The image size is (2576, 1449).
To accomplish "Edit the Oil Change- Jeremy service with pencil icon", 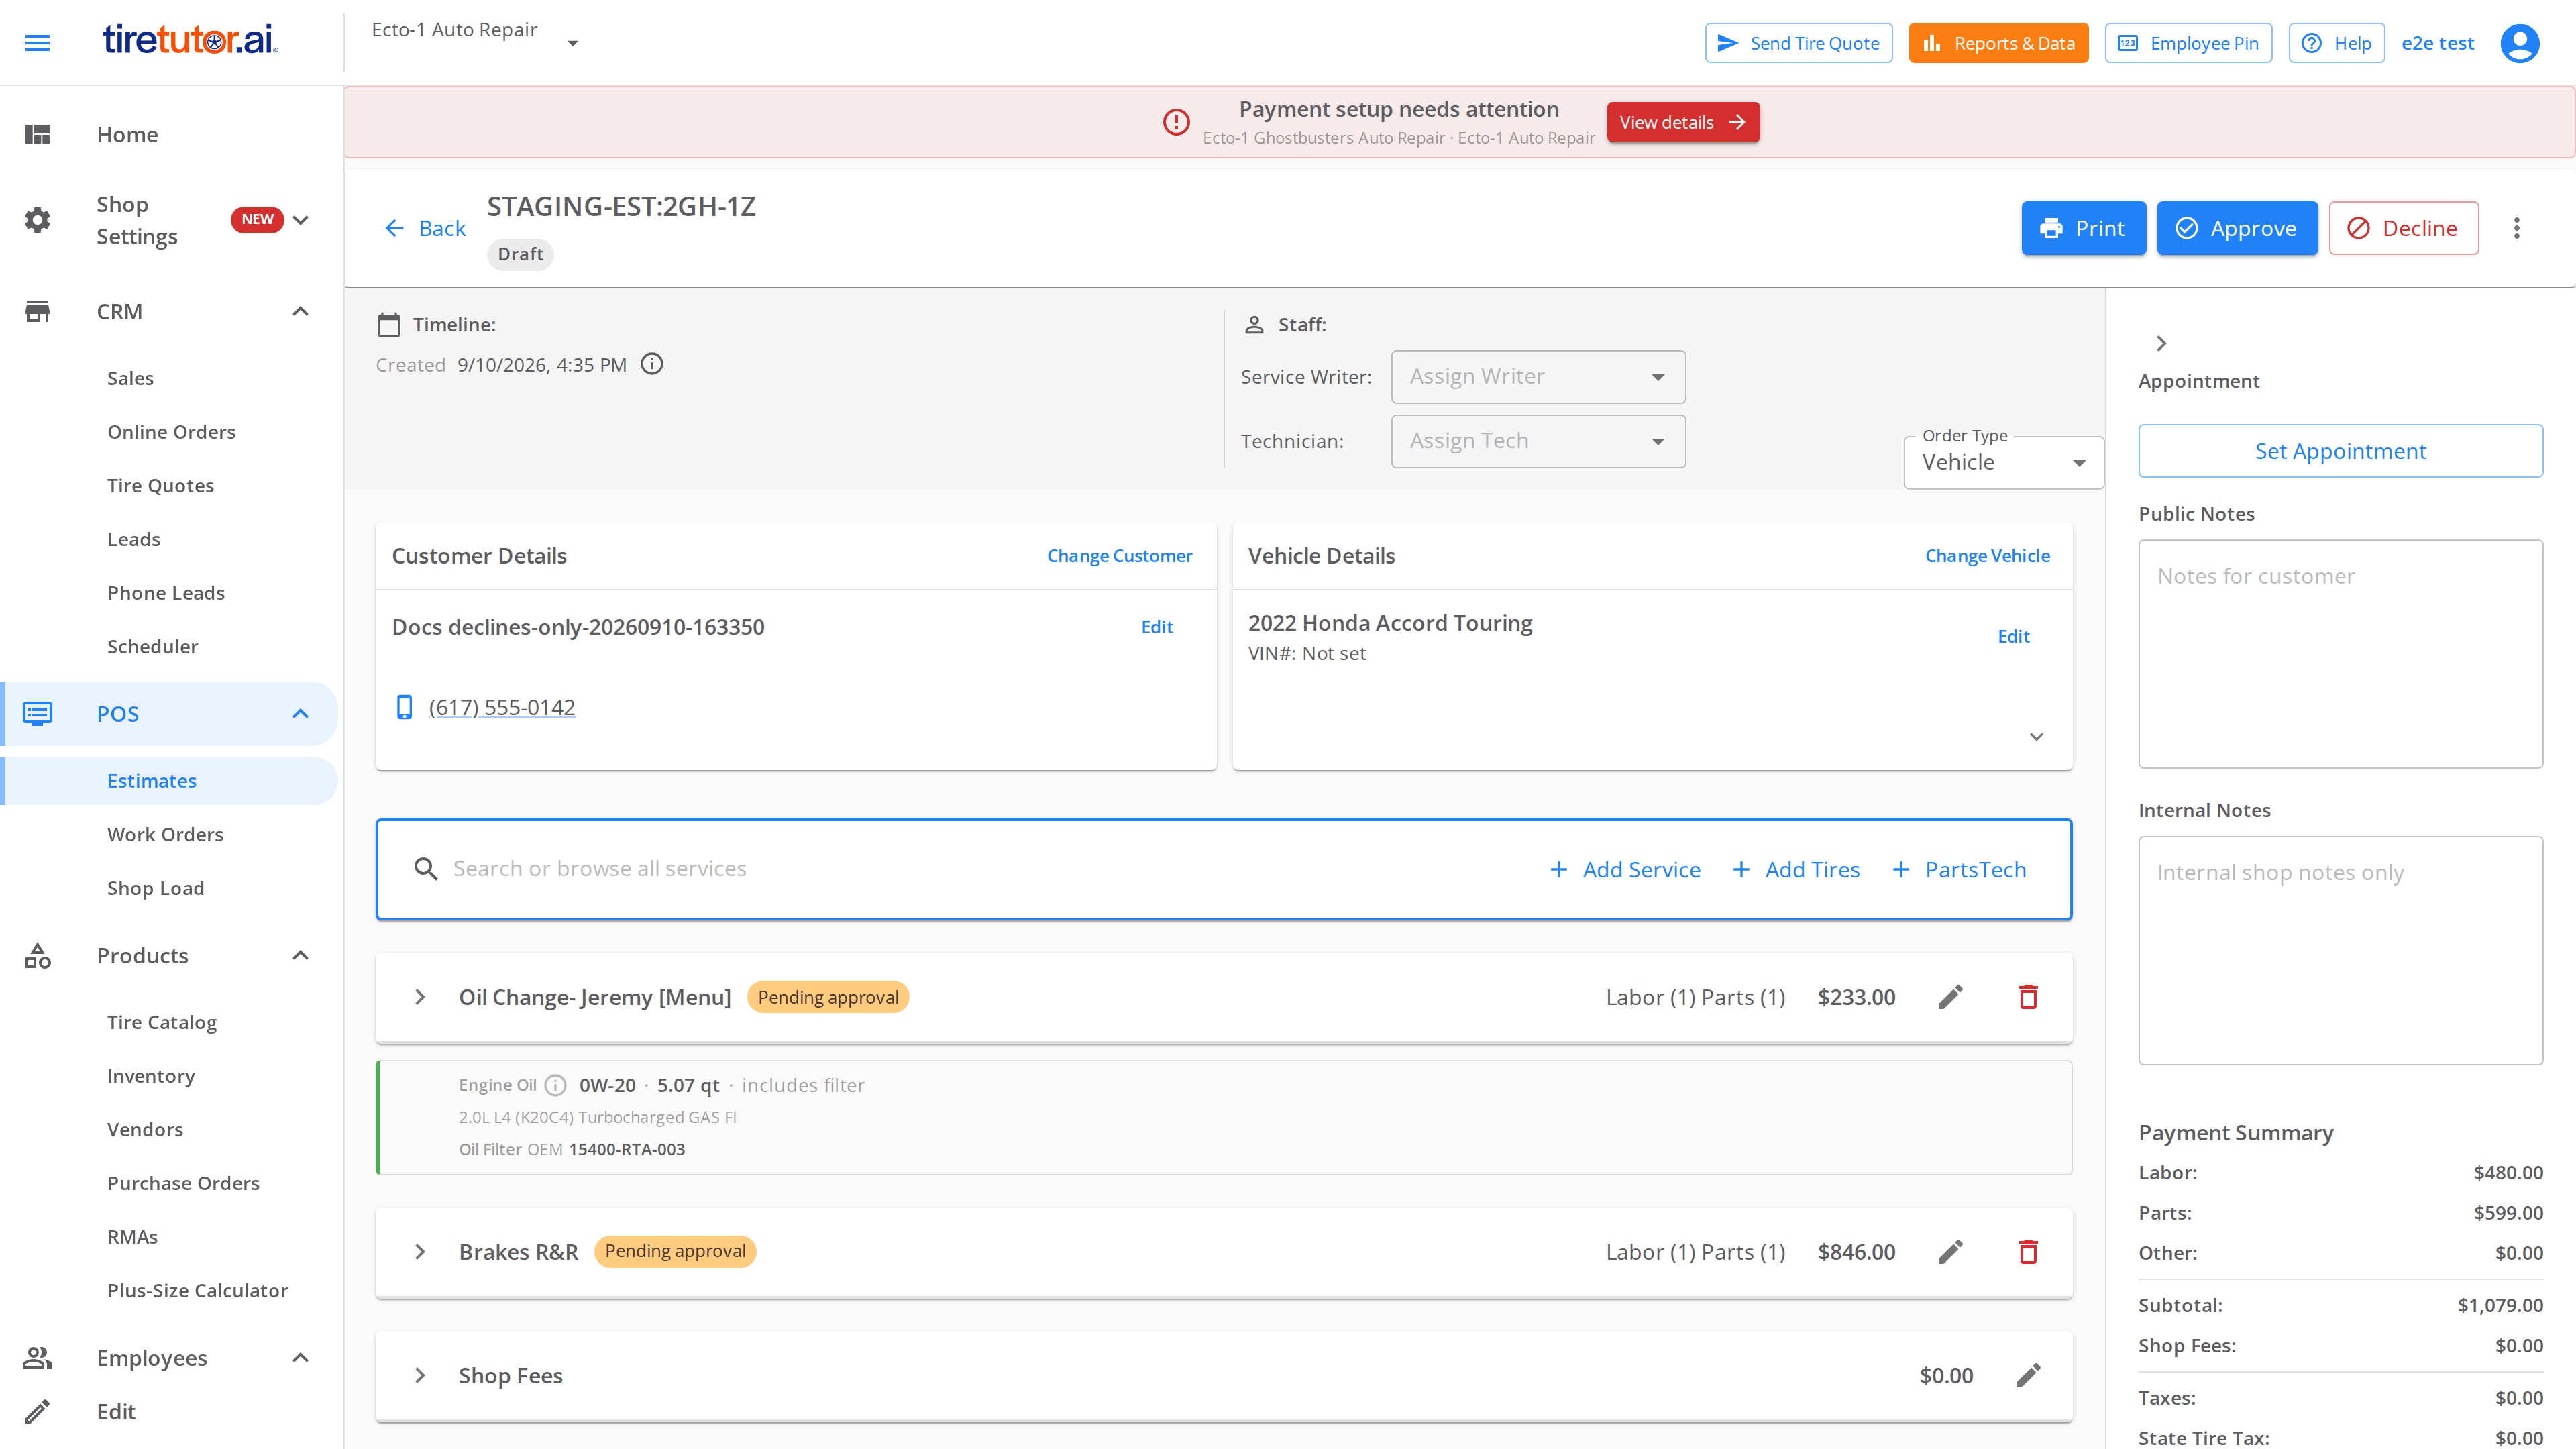I will [x=1950, y=997].
